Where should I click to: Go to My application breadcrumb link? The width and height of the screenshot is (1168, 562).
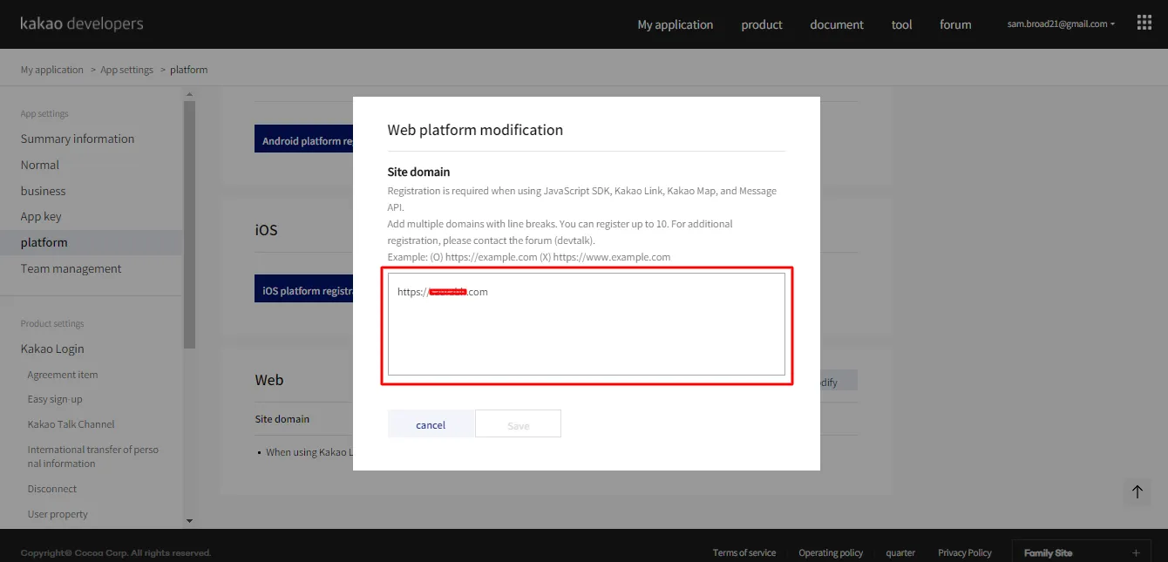click(52, 70)
